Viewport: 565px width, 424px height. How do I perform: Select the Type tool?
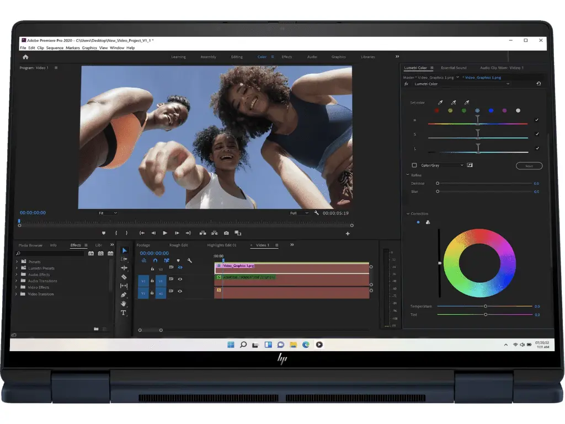(x=124, y=313)
